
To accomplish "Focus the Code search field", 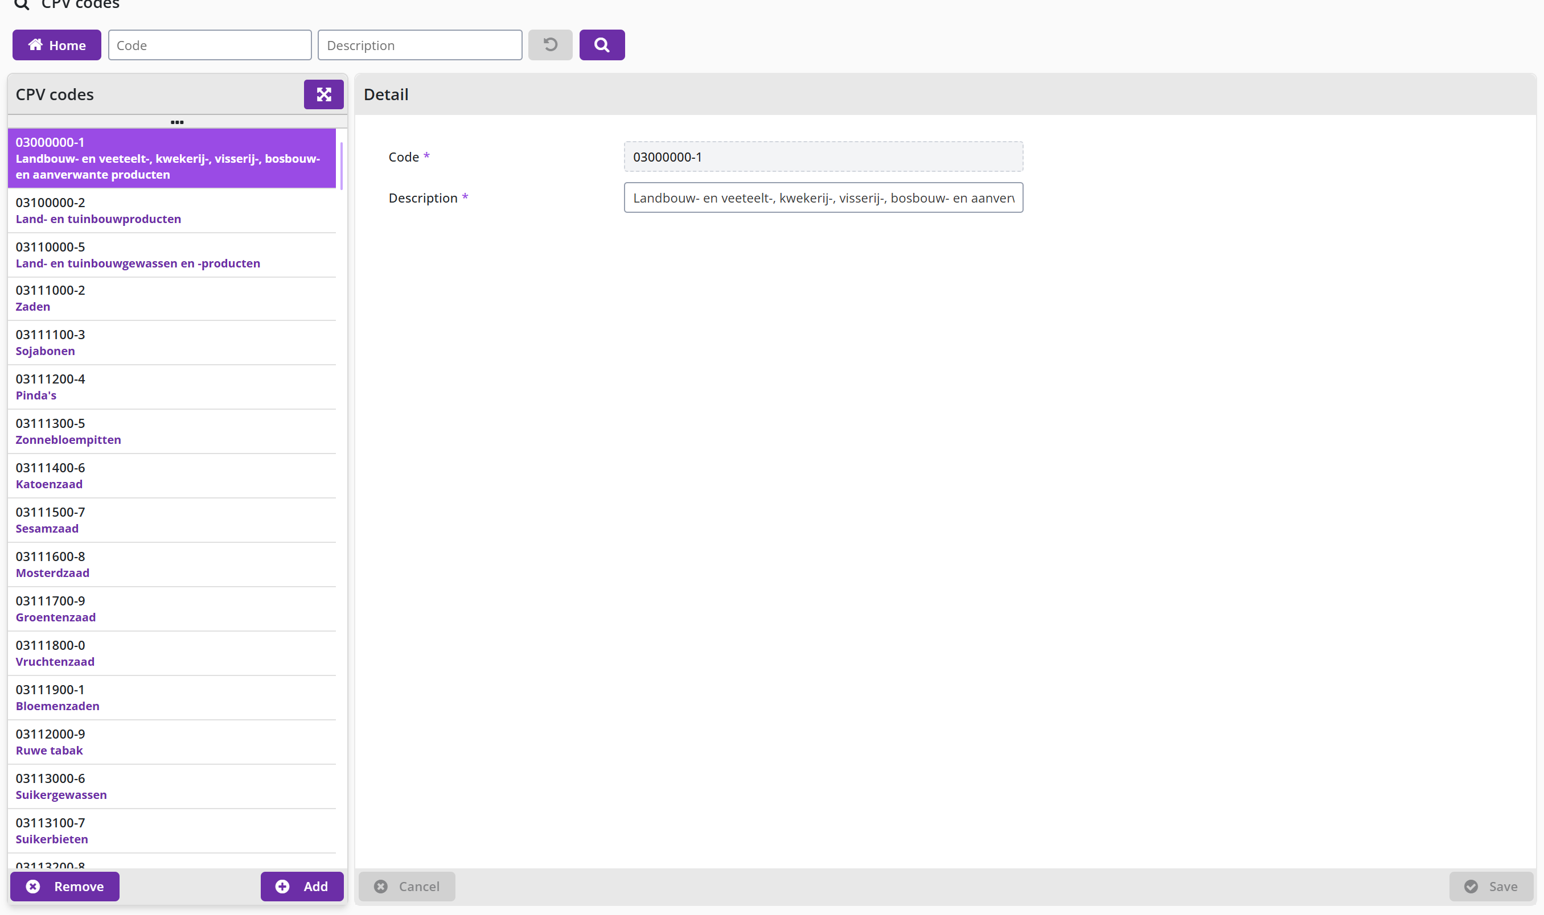I will [210, 45].
